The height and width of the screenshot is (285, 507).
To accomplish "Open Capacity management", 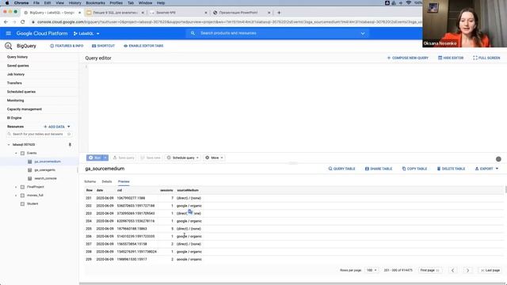I will coord(25,109).
